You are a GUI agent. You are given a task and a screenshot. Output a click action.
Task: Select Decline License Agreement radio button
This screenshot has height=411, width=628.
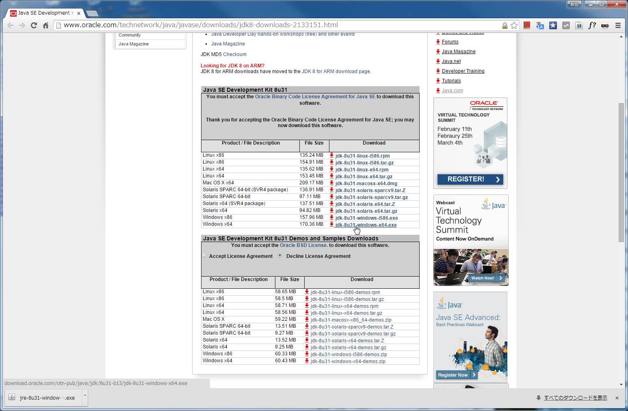(280, 255)
